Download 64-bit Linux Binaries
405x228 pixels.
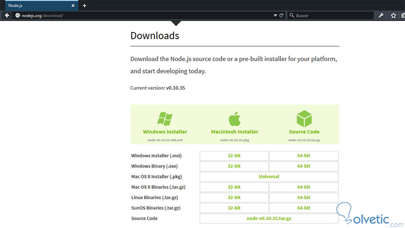[304, 197]
